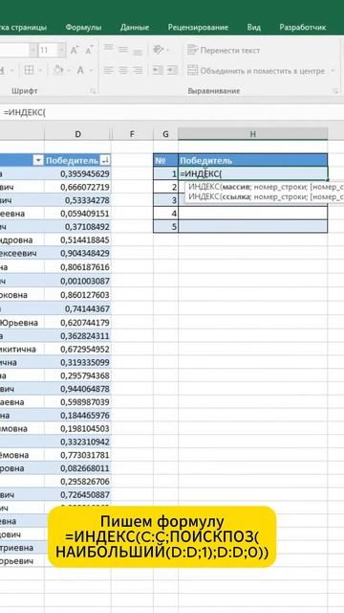Click Объединить и поместить в центре
The image size is (344, 613).
pos(256,71)
